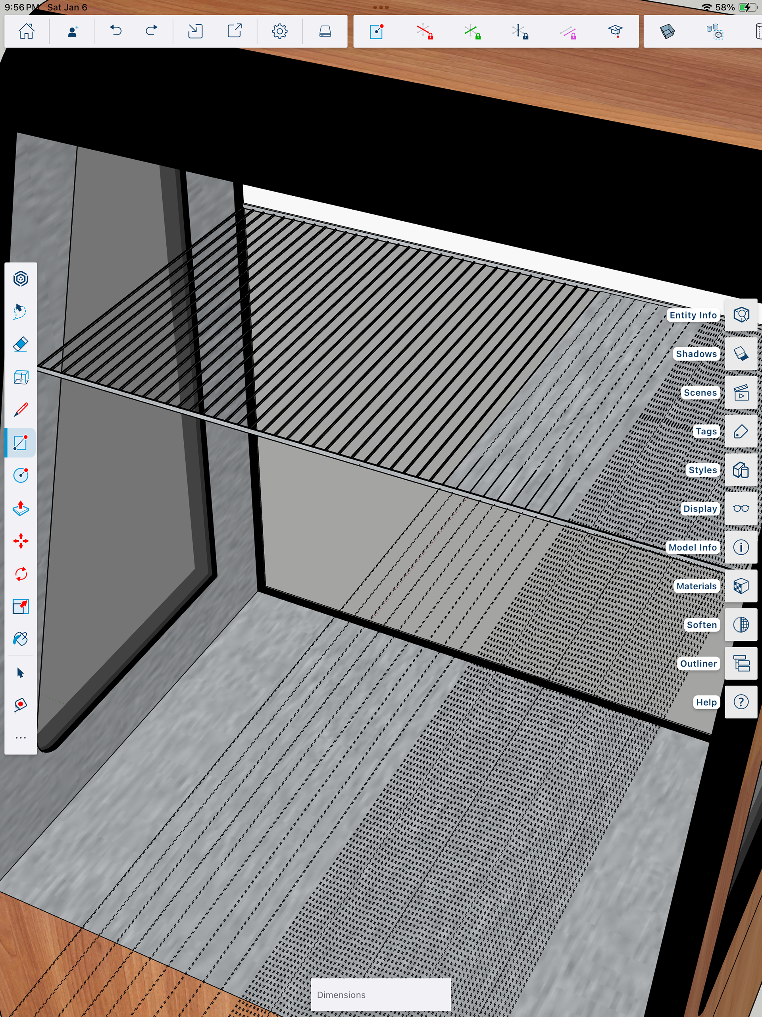The width and height of the screenshot is (762, 1017).
Task: Expand the Outliner panel
Action: (741, 664)
